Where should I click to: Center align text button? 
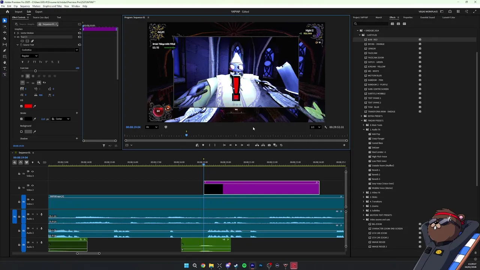27,76
